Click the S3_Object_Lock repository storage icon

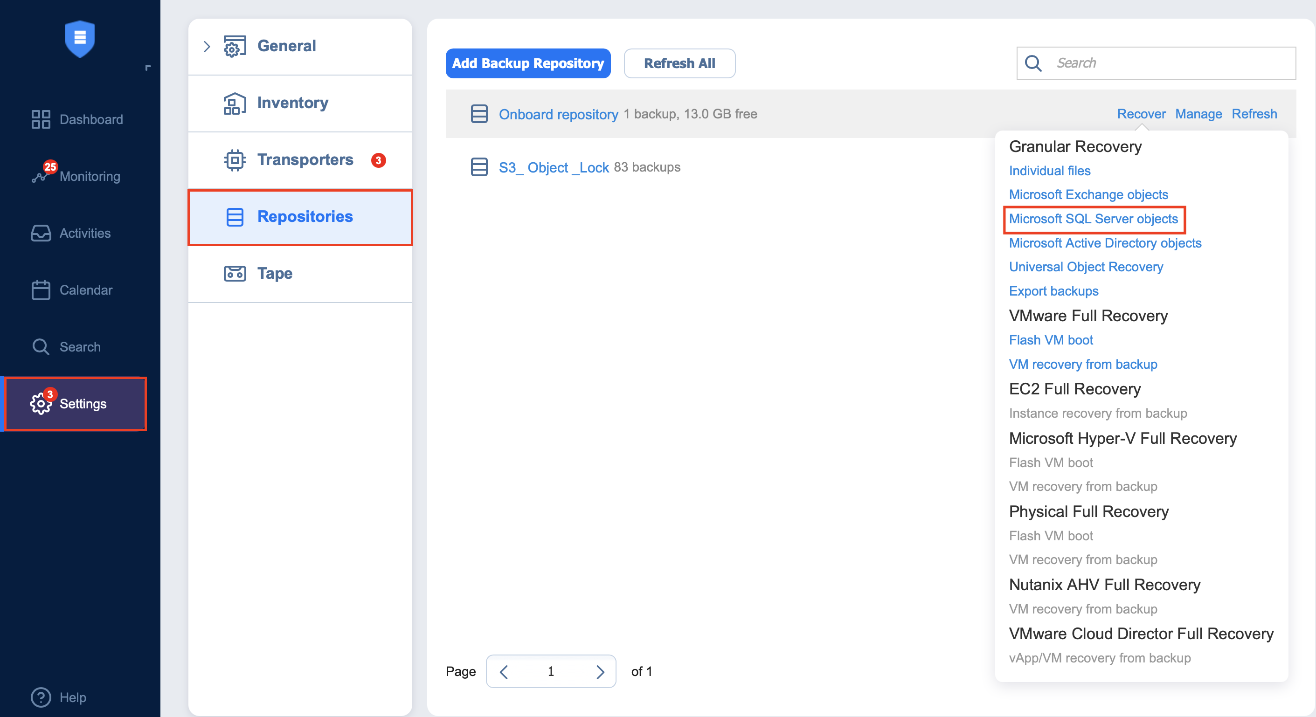click(x=479, y=167)
